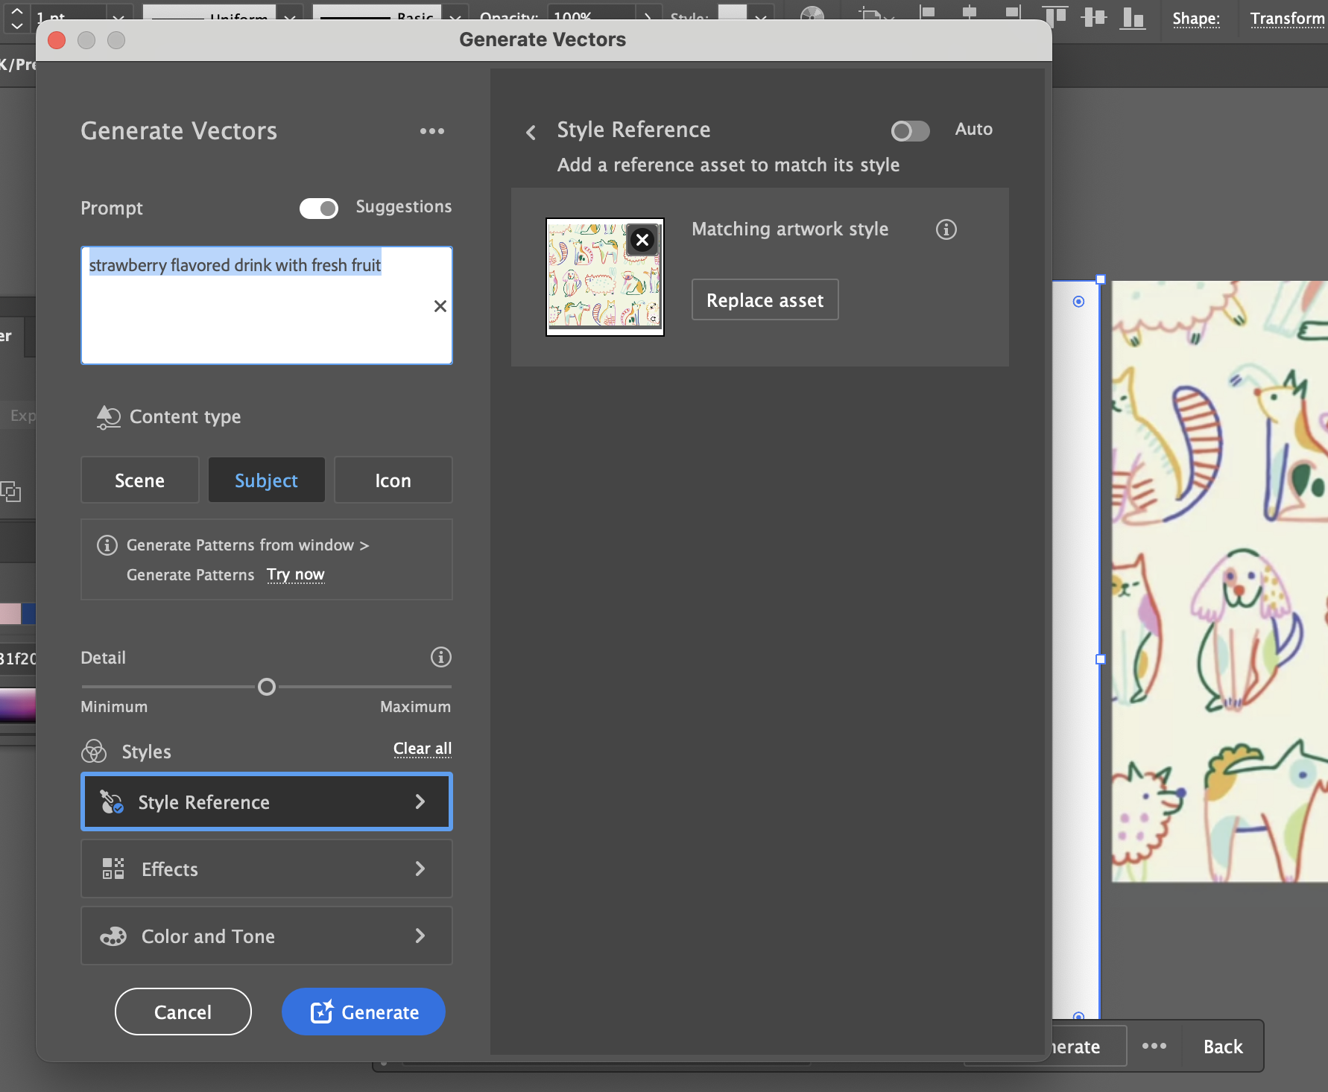This screenshot has width=1328, height=1092.
Task: Expand the Effects section
Action: pyautogui.click(x=266, y=869)
